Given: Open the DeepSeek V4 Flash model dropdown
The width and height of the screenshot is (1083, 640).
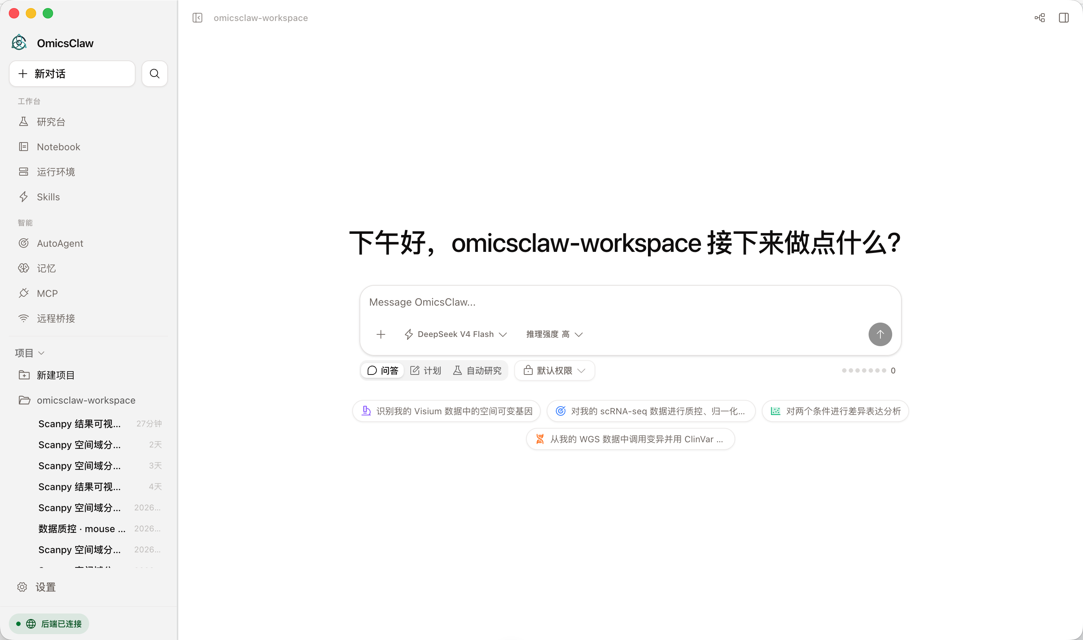Looking at the screenshot, I should pos(455,335).
